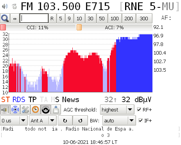
Task: Select the 30 step button
Action: [91, 18]
